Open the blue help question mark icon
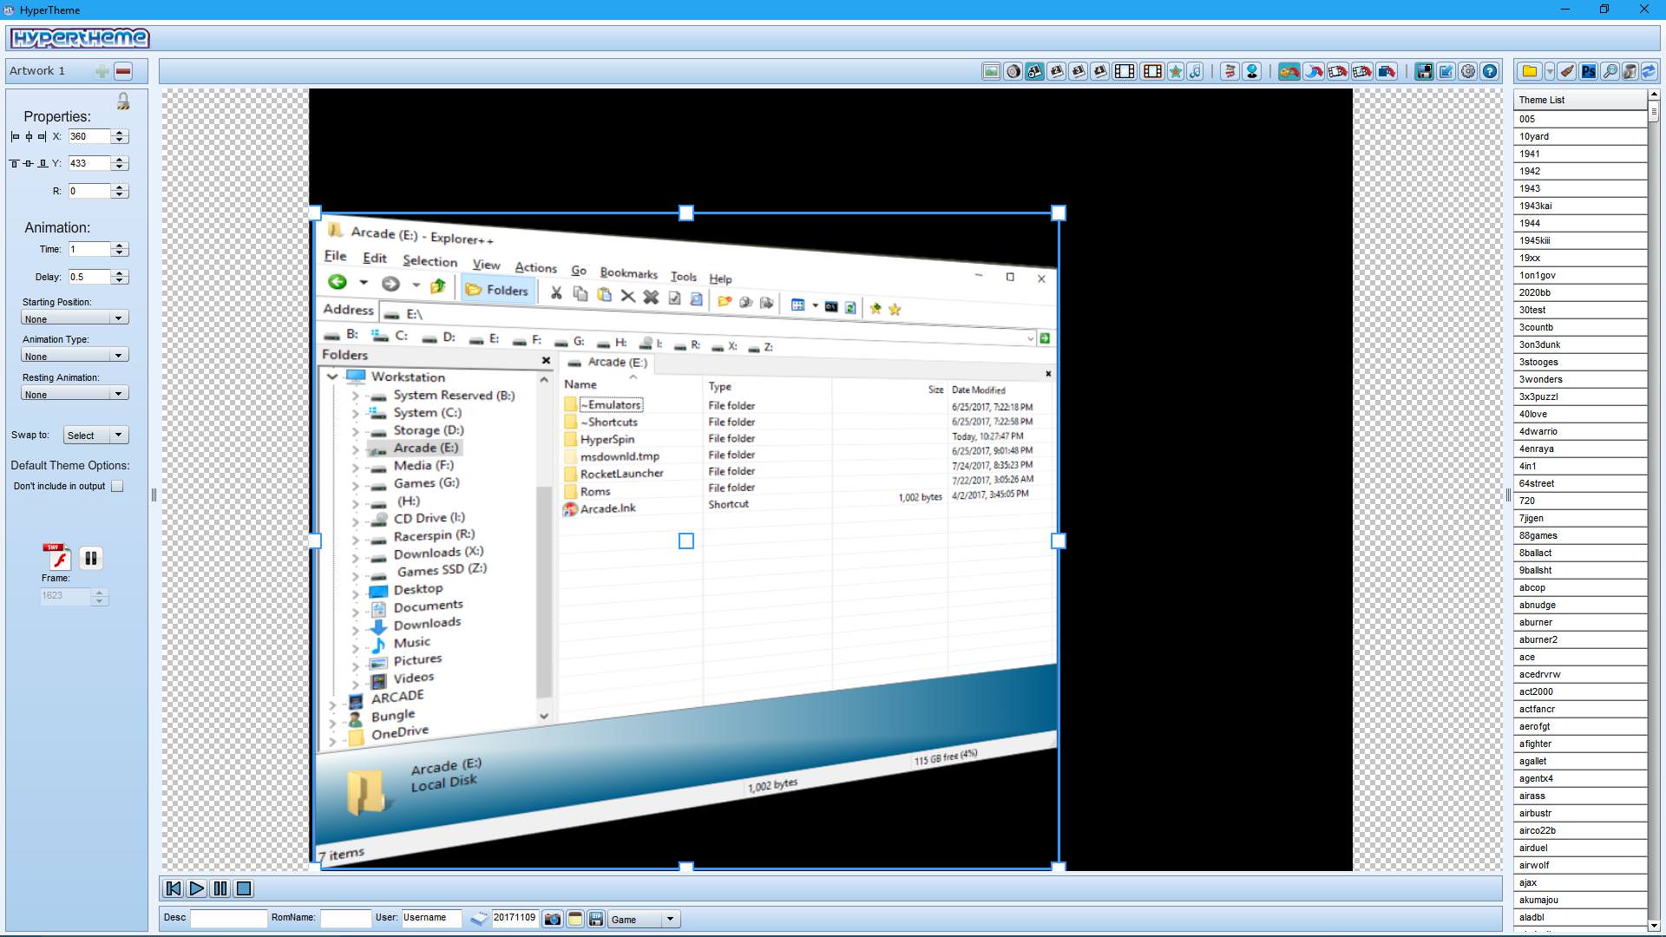This screenshot has width=1666, height=937. click(x=1489, y=72)
